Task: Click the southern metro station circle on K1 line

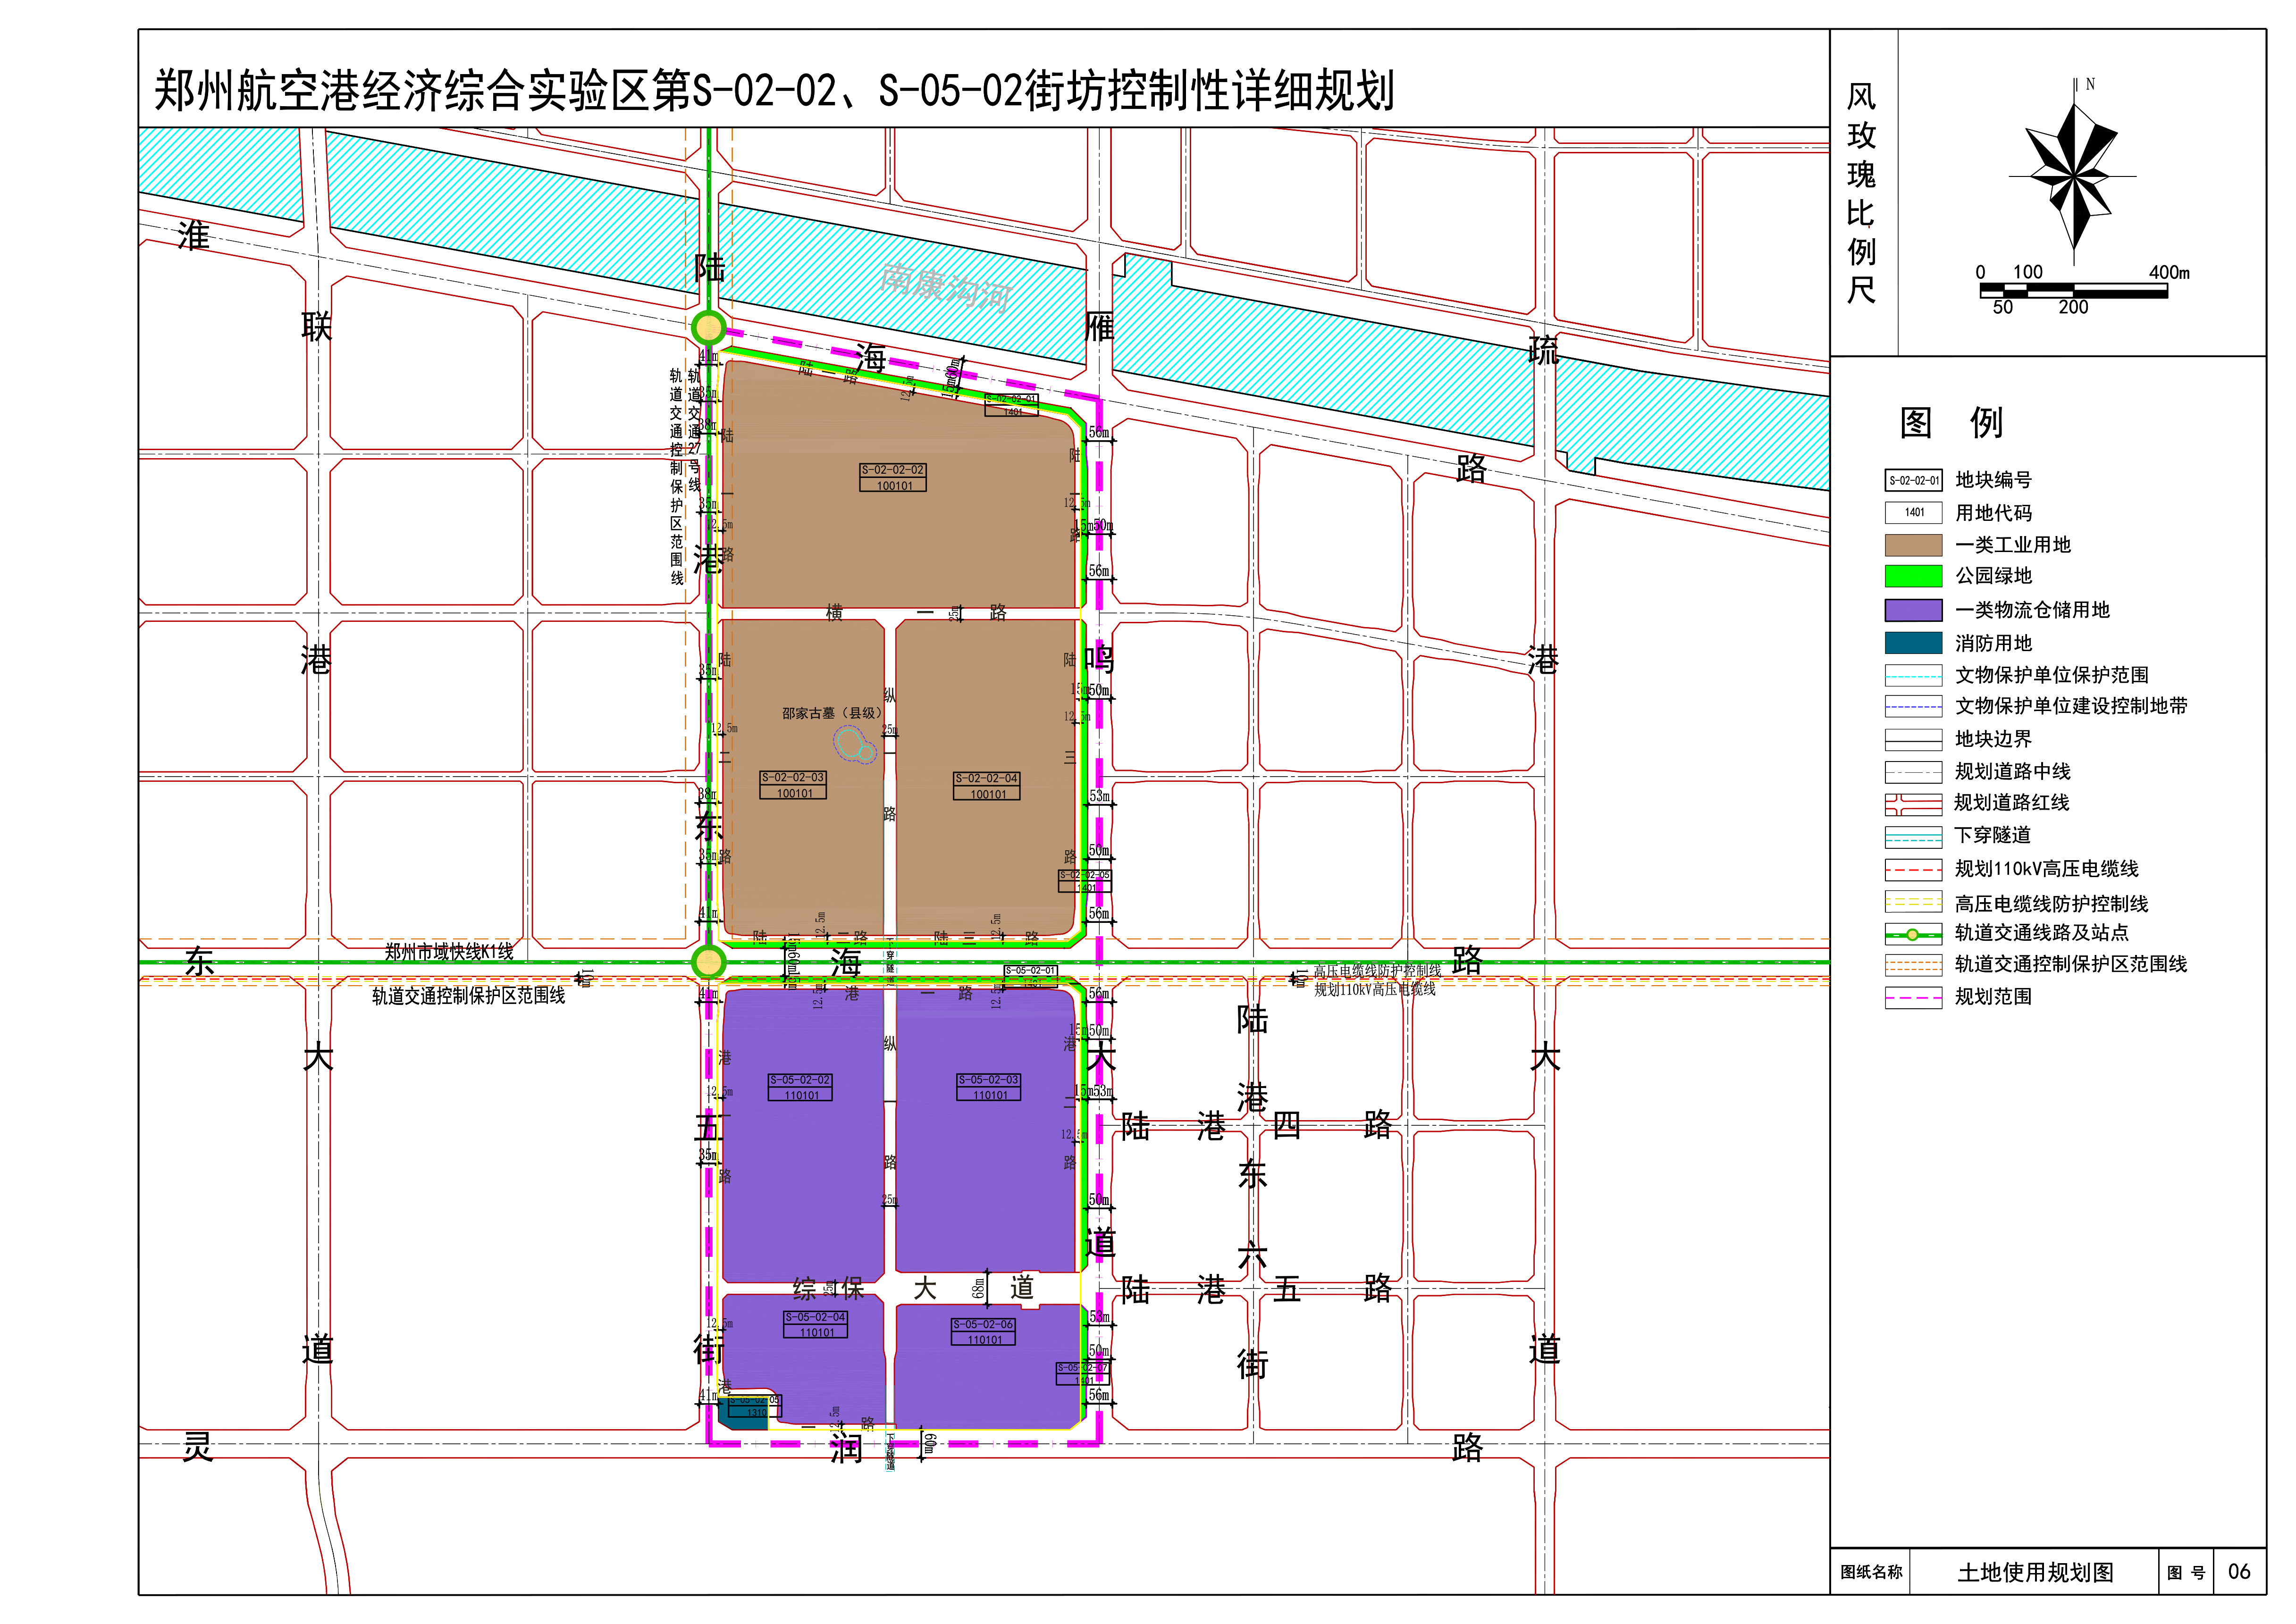Action: [x=708, y=962]
